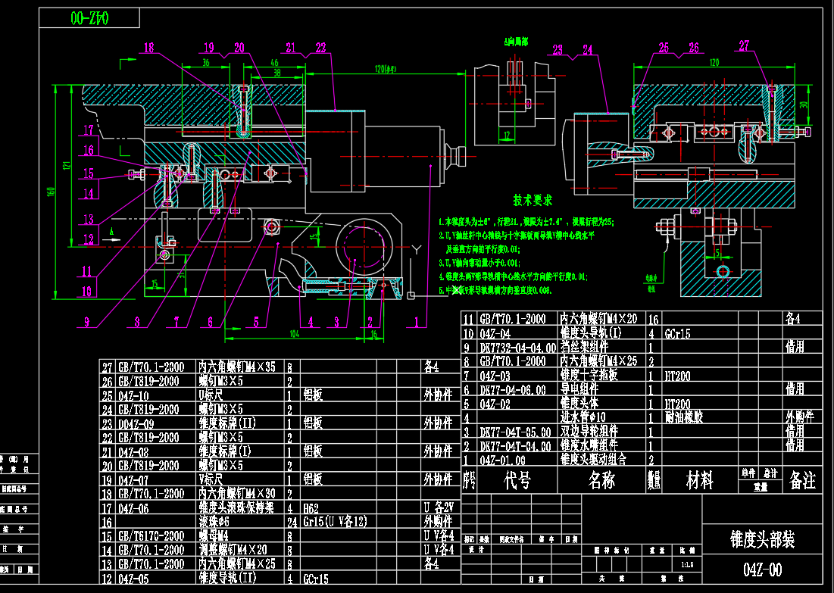This screenshot has height=593, width=834.
Task: Click the 锥度头部装 title block name
Action: click(762, 538)
